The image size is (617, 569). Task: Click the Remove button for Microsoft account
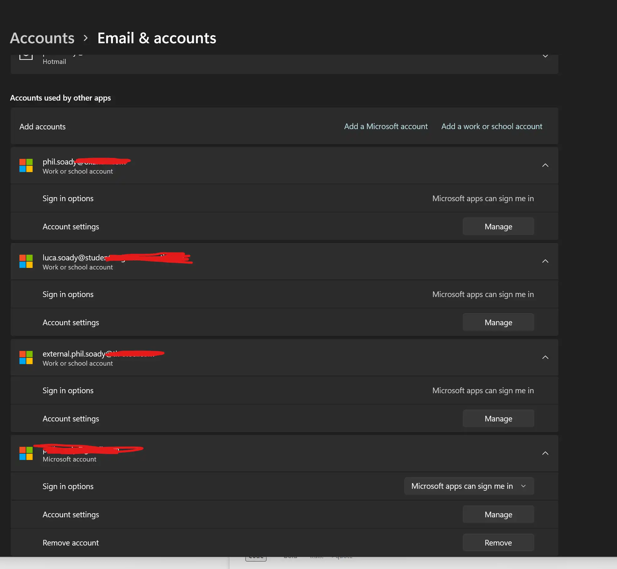pos(498,543)
